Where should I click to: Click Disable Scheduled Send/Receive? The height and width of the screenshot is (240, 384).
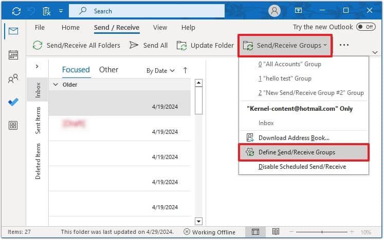click(x=304, y=167)
